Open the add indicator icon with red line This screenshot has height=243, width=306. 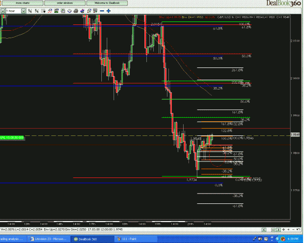(x=50, y=11)
